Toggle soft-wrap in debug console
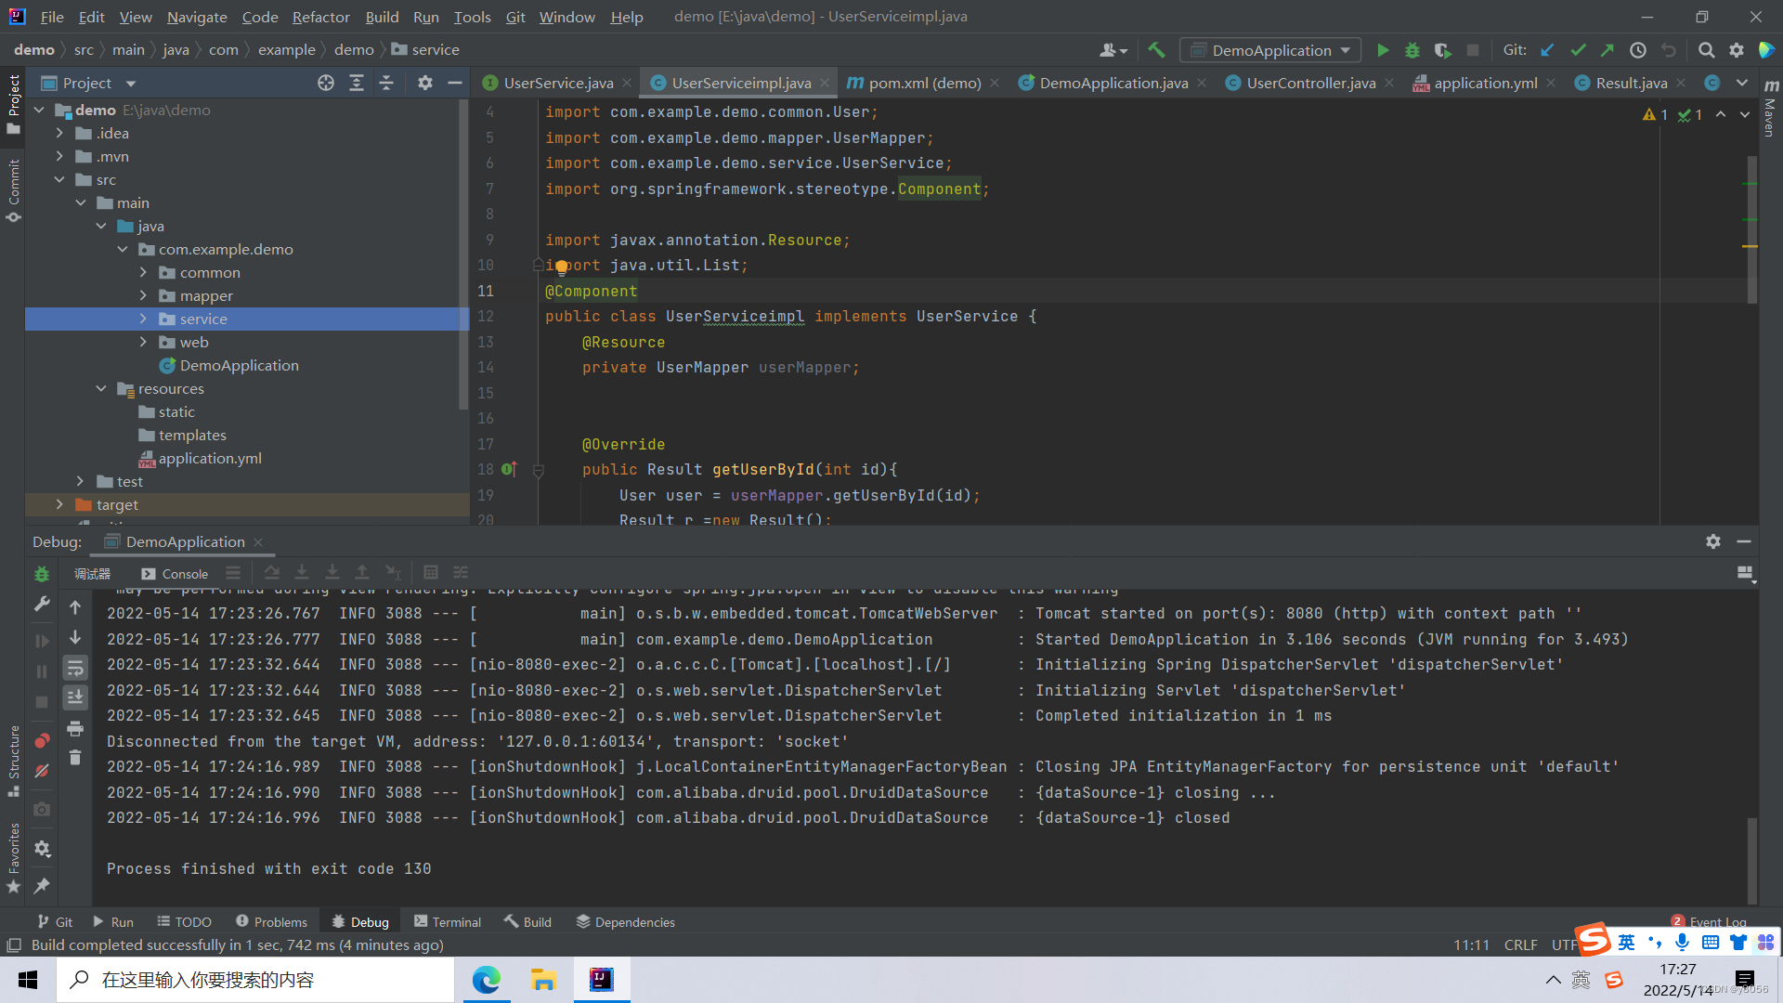 [75, 668]
